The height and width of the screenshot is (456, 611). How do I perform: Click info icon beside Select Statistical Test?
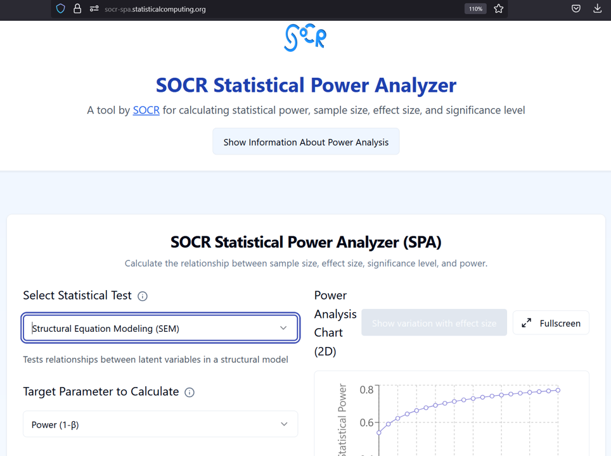pyautogui.click(x=143, y=296)
